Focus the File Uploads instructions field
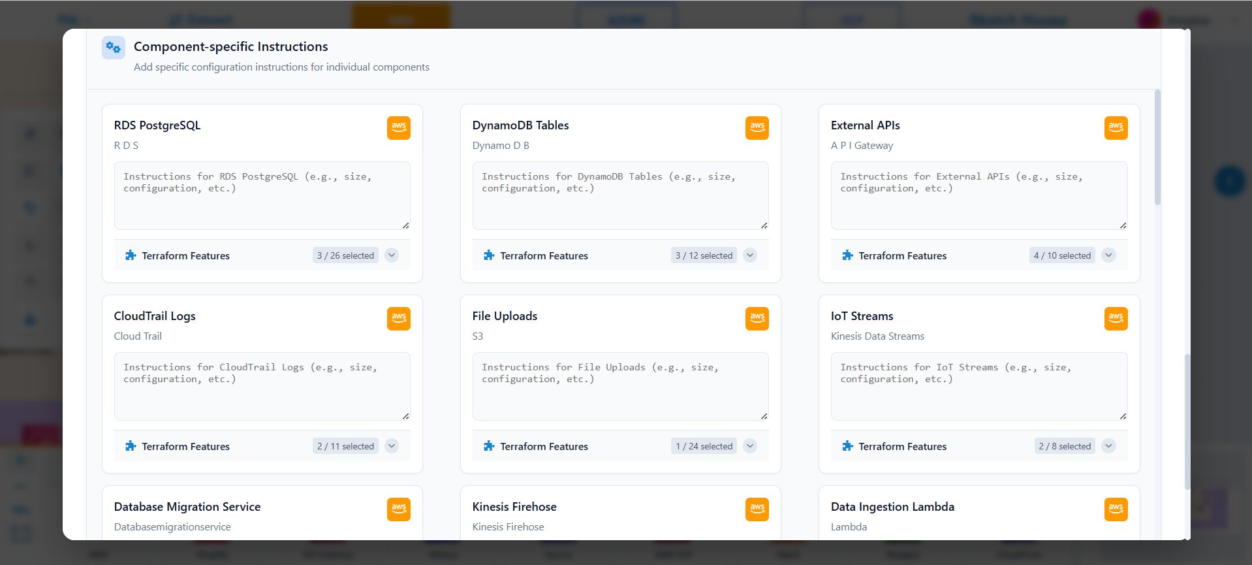 [x=620, y=387]
